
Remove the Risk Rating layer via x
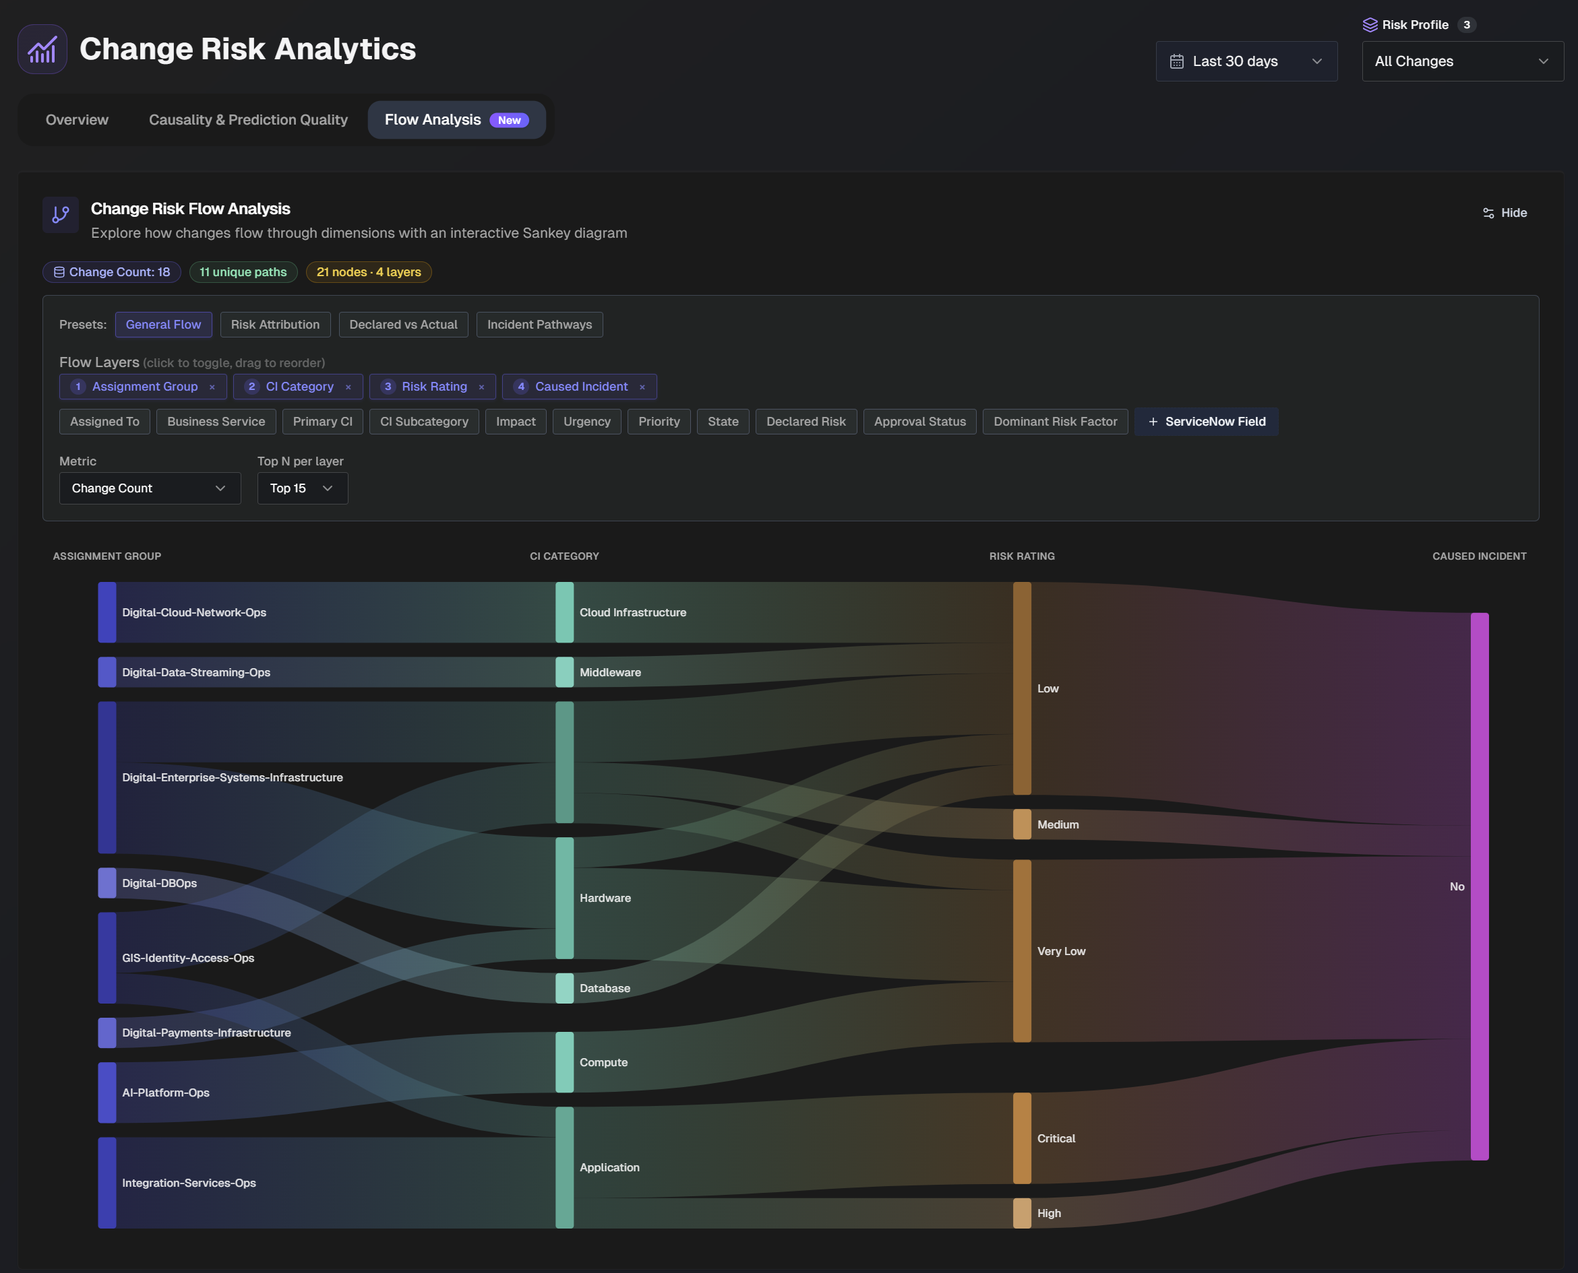(x=481, y=387)
